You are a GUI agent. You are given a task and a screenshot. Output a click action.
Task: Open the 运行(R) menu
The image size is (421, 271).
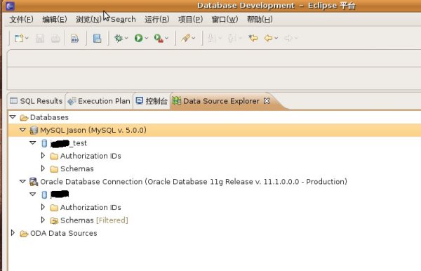(x=156, y=20)
